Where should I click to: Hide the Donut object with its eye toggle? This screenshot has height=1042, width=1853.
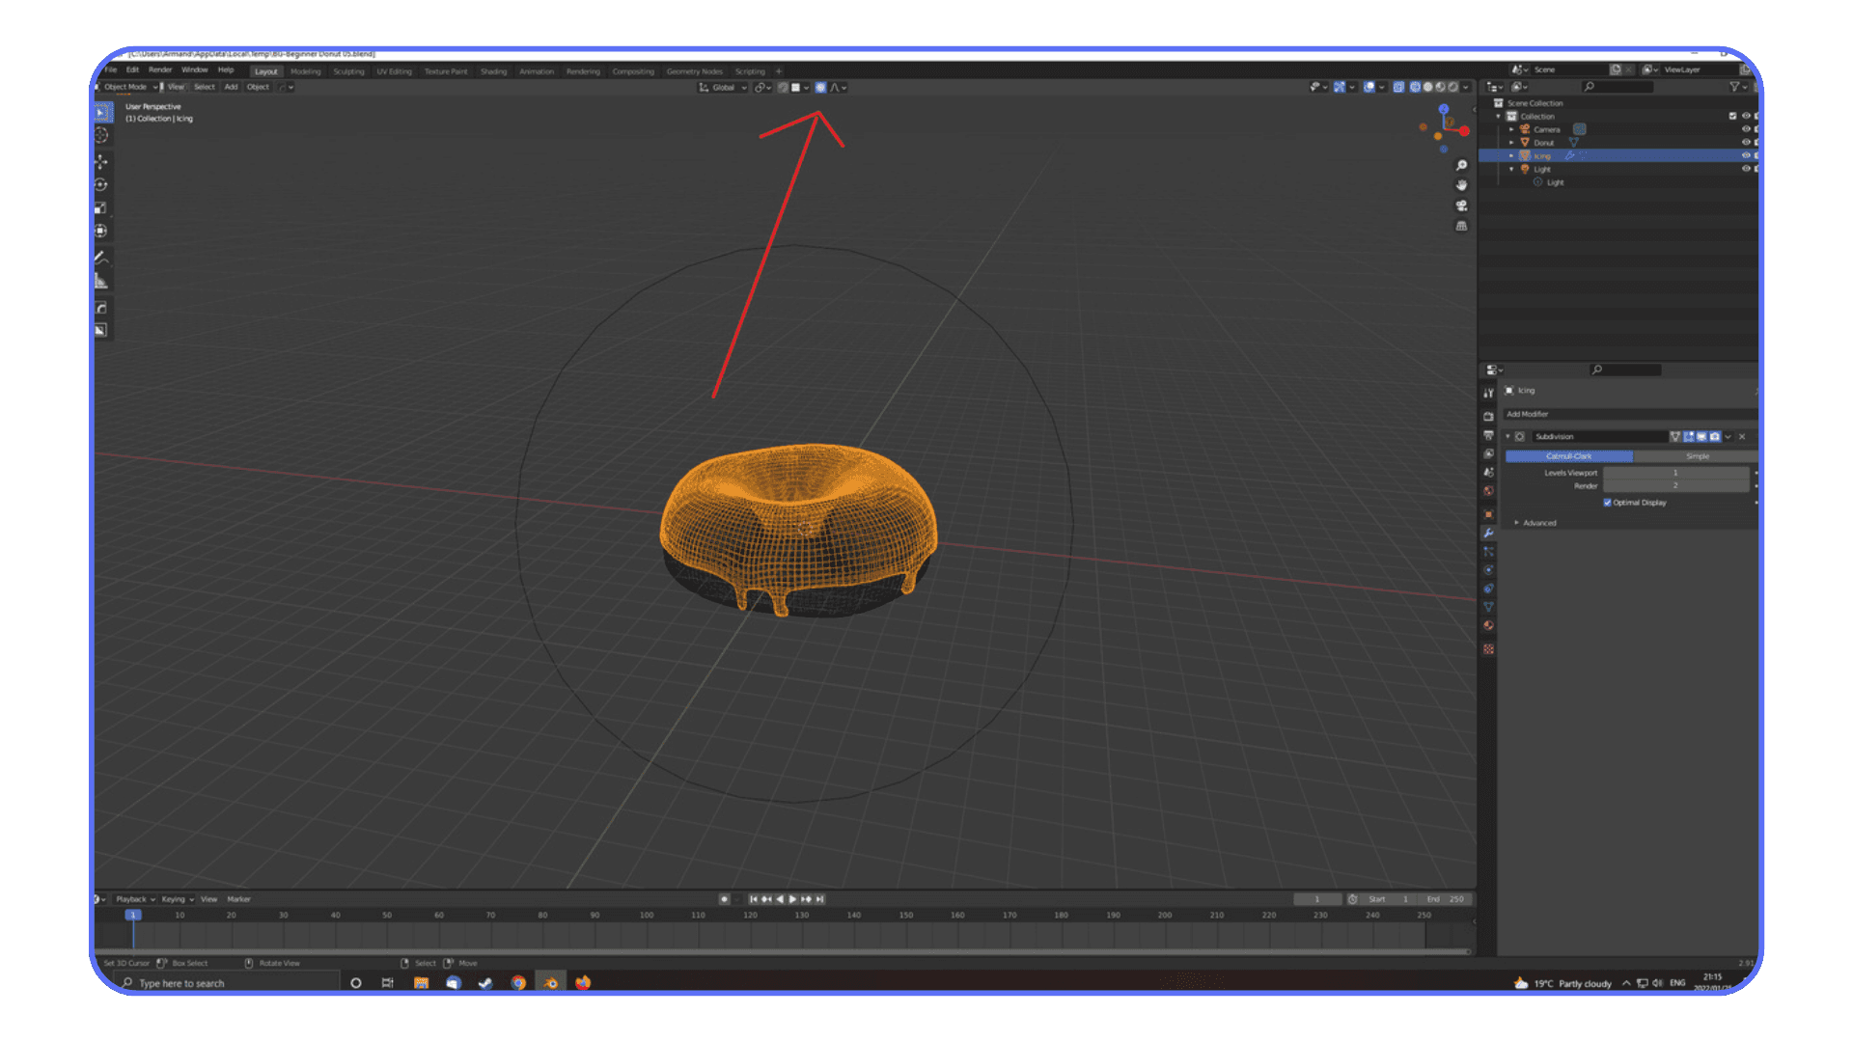point(1746,142)
